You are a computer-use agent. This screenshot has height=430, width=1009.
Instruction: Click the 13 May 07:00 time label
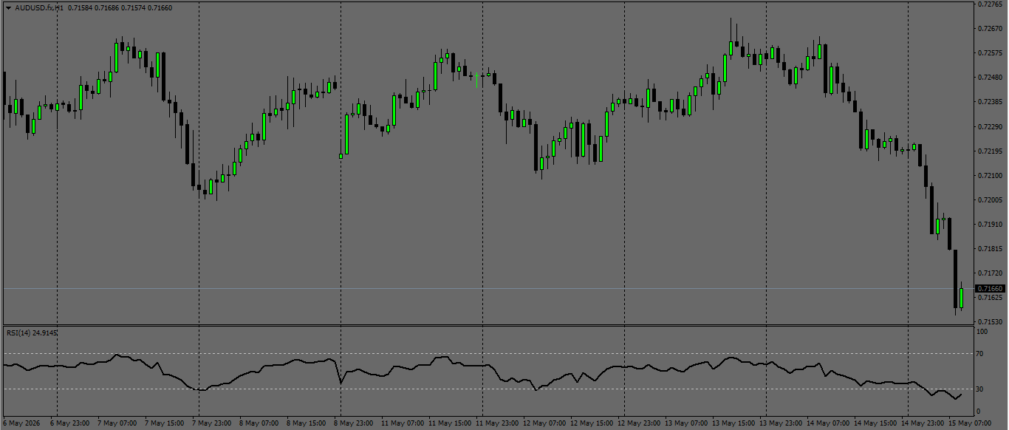pyautogui.click(x=685, y=423)
